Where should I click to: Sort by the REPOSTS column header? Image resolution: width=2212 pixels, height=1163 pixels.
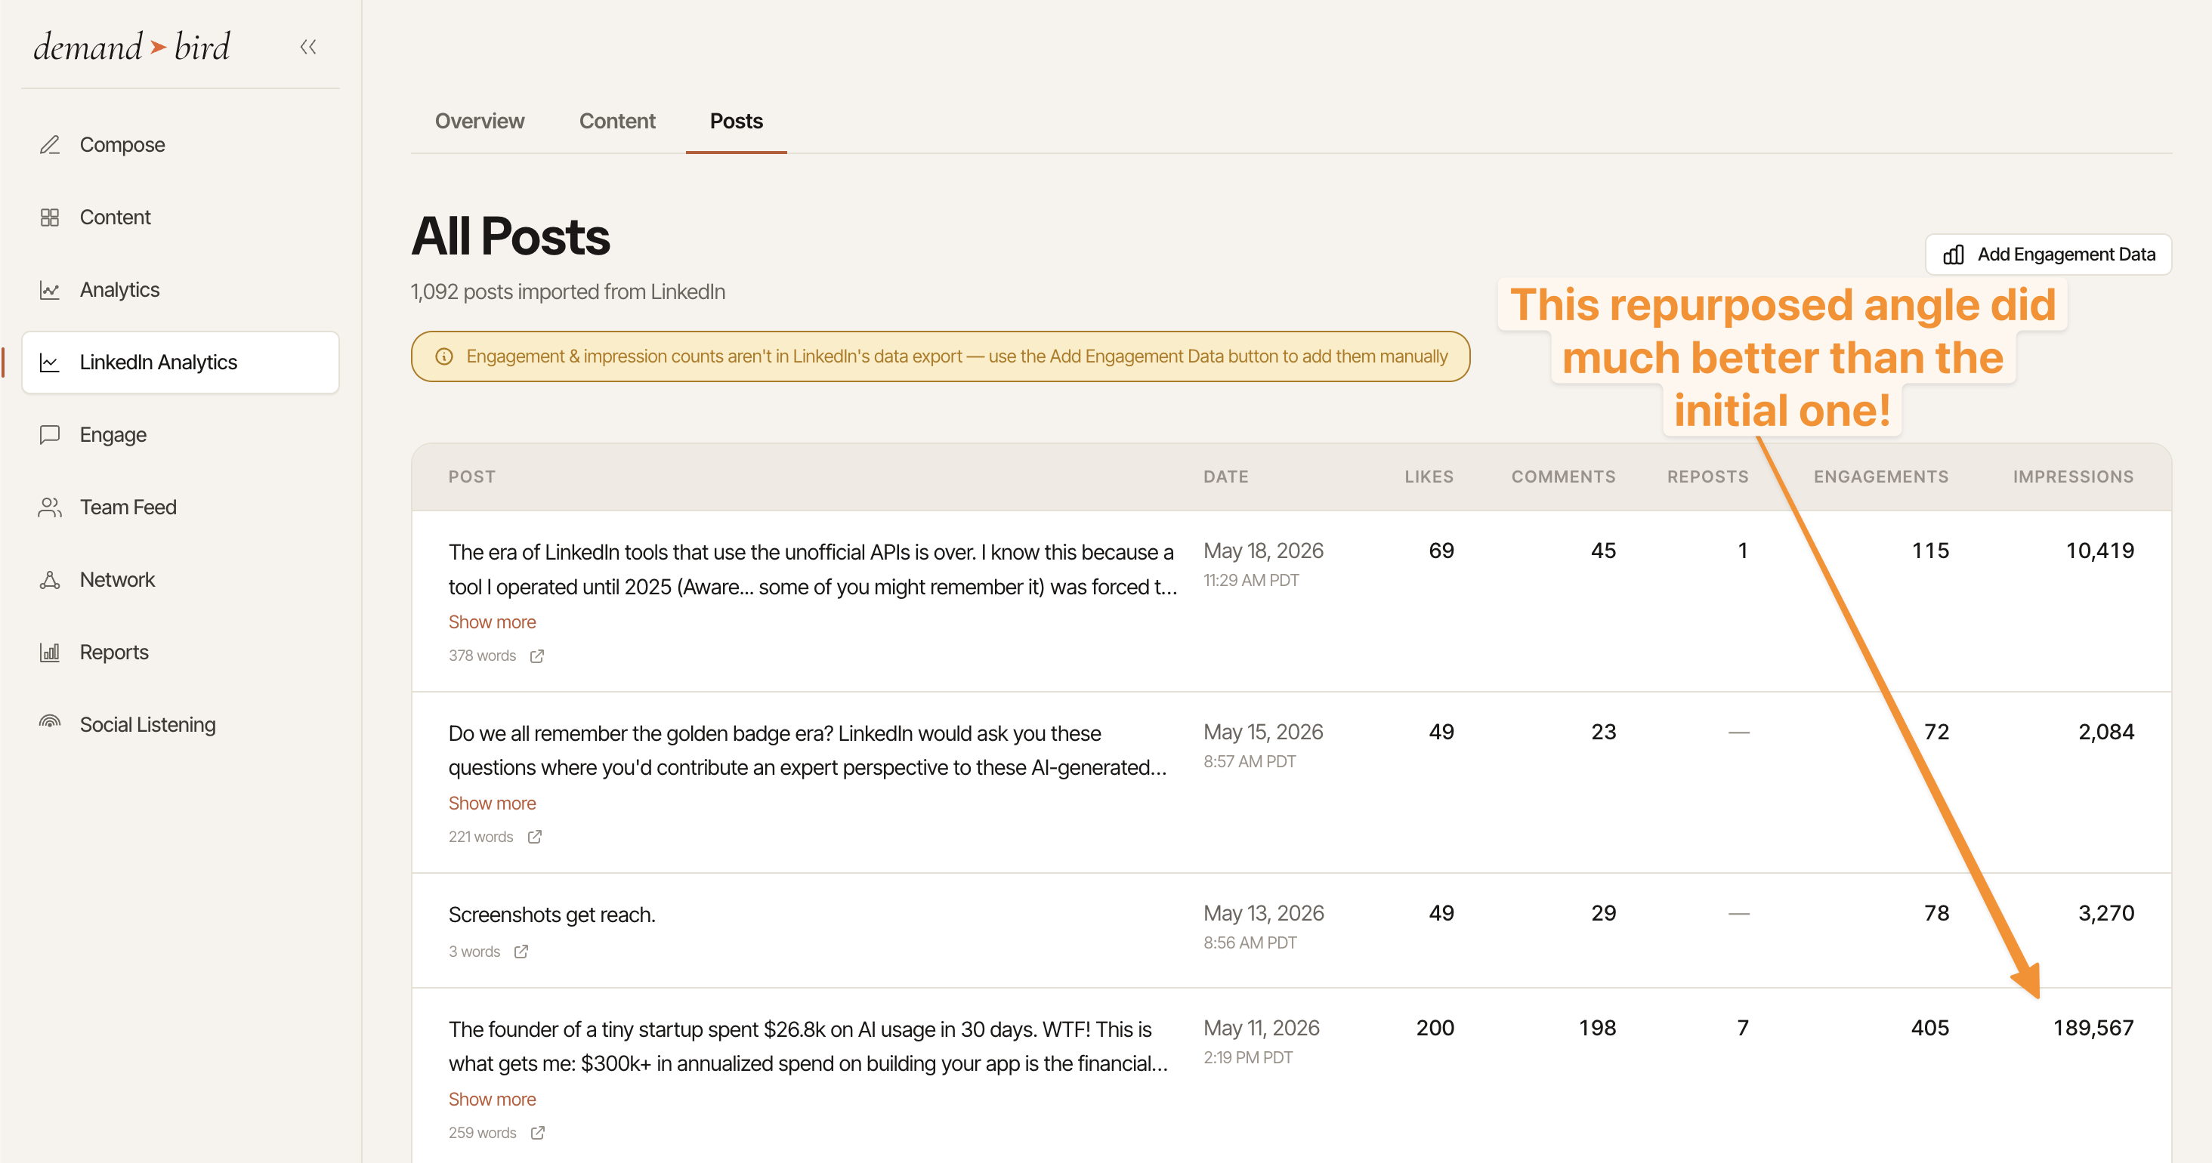click(x=1708, y=477)
